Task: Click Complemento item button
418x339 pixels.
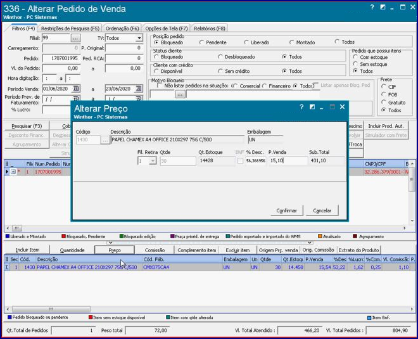Action: coord(197,250)
